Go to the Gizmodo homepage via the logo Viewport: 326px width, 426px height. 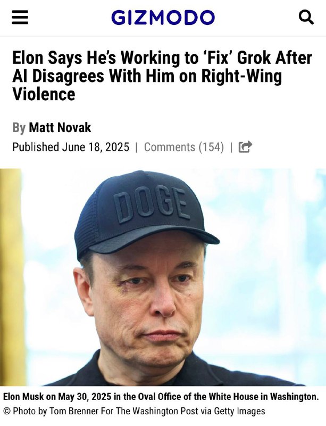tap(163, 18)
